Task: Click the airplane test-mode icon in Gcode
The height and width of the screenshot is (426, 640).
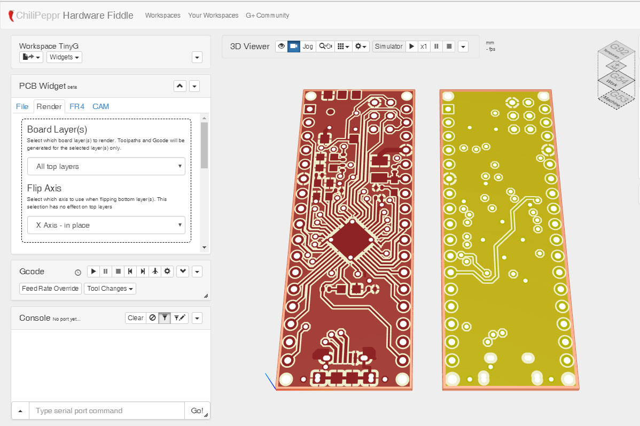Action: [x=155, y=271]
